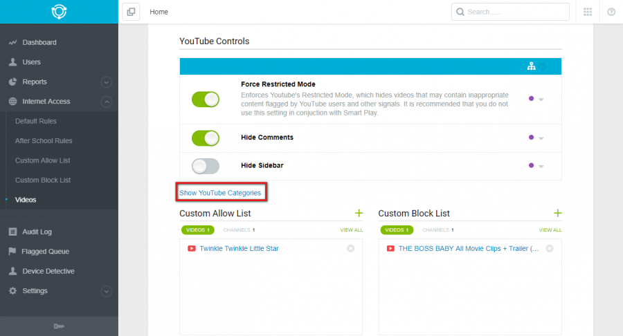Click the Device Detective icon
The height and width of the screenshot is (336, 623).
pyautogui.click(x=12, y=271)
